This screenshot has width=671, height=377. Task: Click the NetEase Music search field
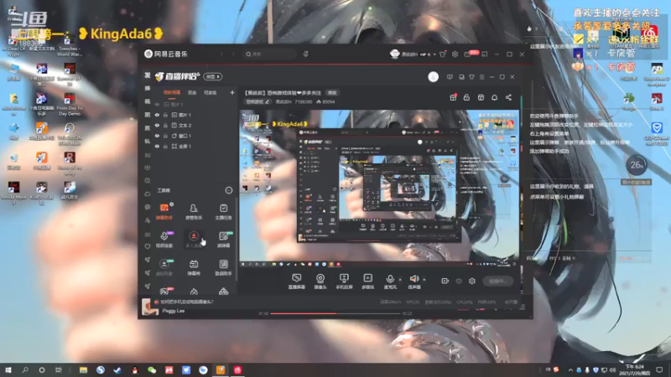click(x=269, y=54)
